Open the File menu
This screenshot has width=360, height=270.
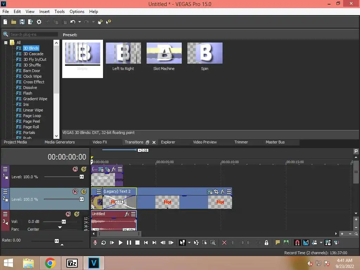click(x=6, y=12)
